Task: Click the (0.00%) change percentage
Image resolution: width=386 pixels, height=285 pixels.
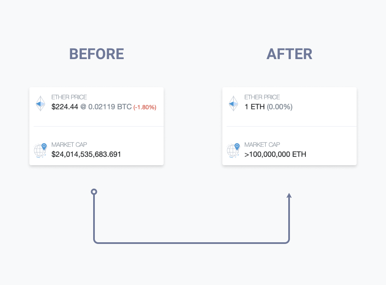Action: pos(279,107)
